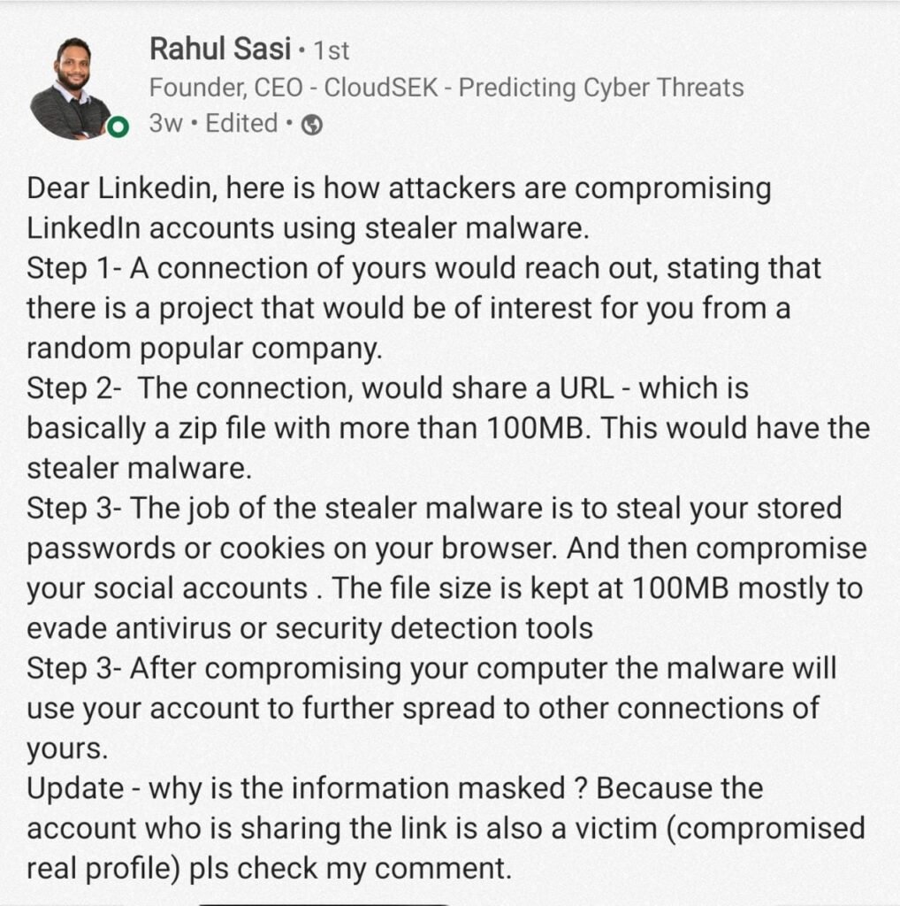Click the 1st connection degree badge
The image size is (900, 906).
point(332,50)
